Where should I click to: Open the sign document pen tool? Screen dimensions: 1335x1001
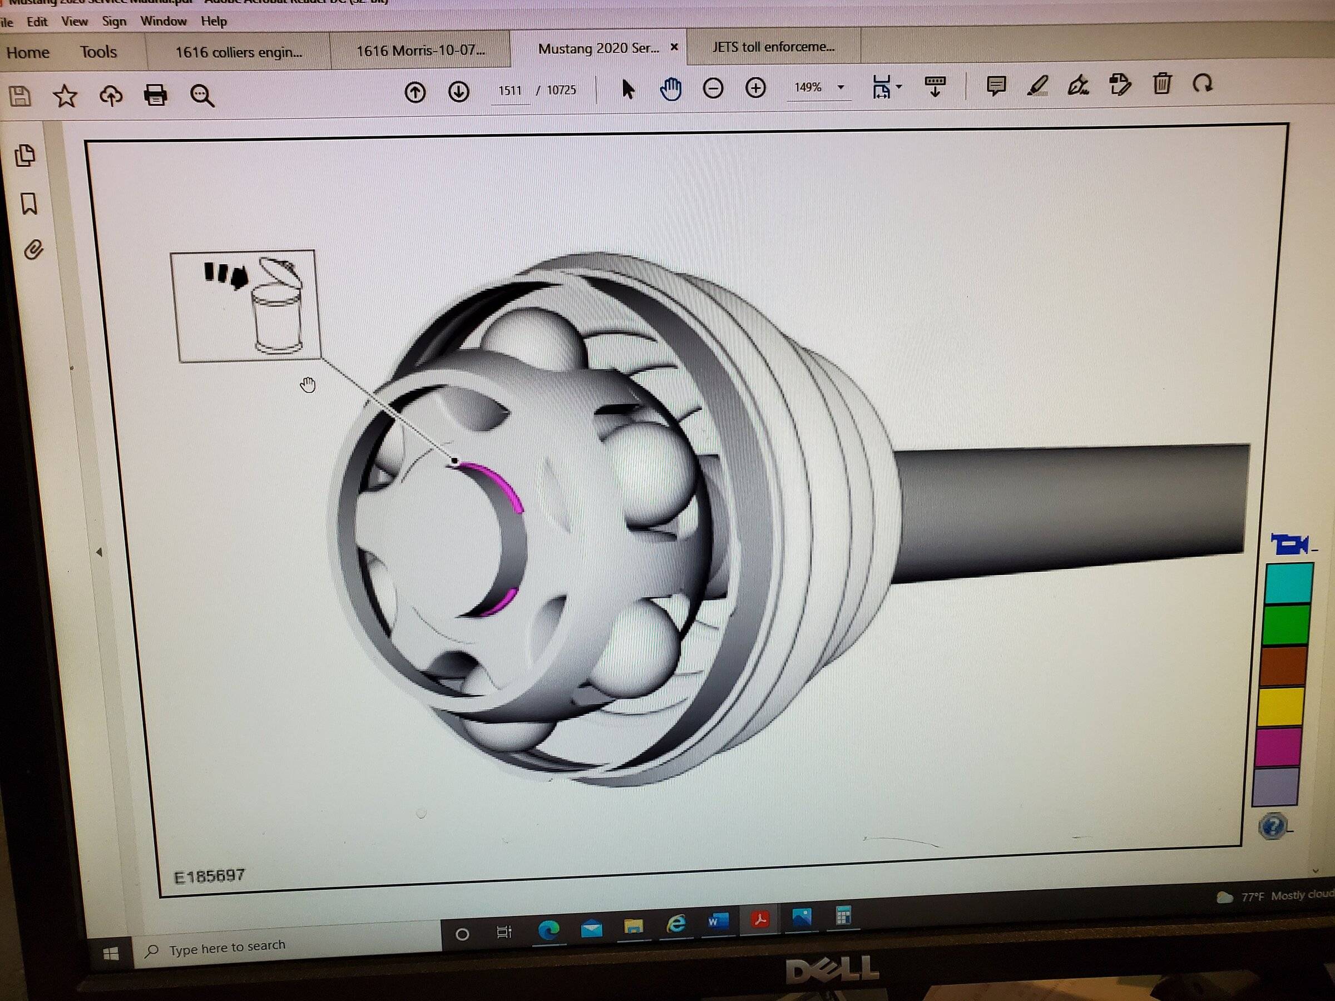click(x=1079, y=85)
